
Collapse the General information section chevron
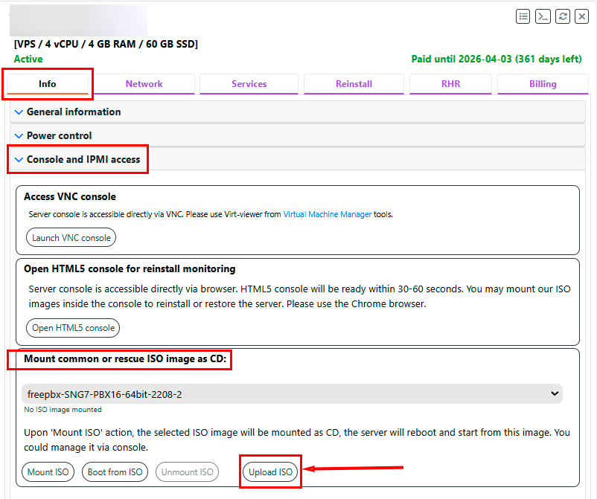19,112
